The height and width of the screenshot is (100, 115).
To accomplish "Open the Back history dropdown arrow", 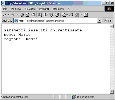I will pos(8,15).
